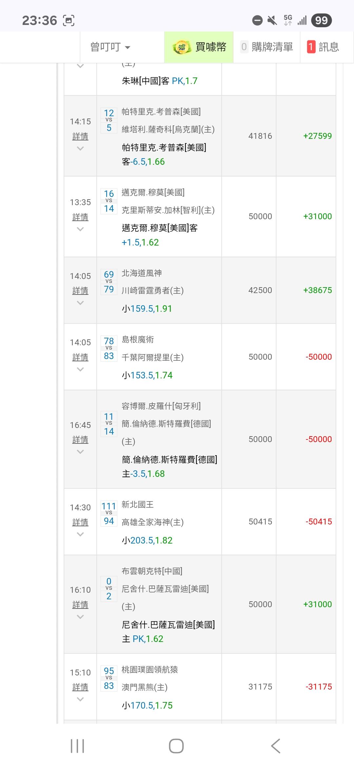This screenshot has height=768, width=354.
Task: Tap the red message count badge
Action: pyautogui.click(x=311, y=47)
